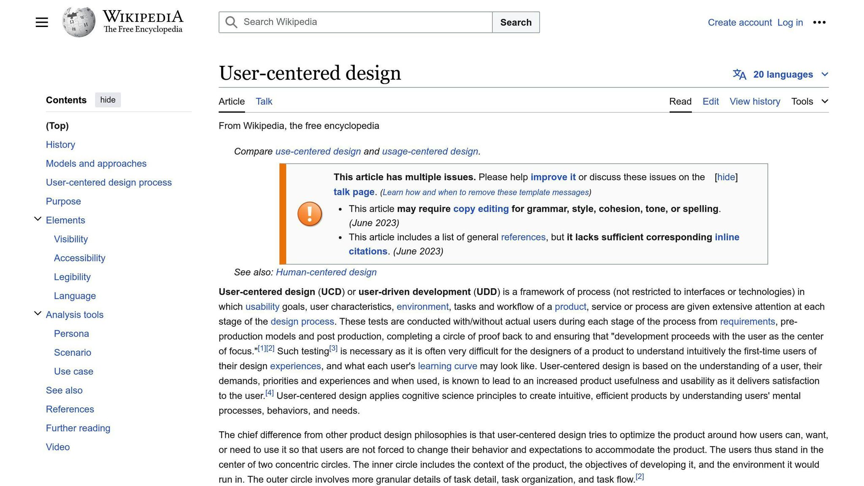Open the hamburger main menu
The width and height of the screenshot is (864, 486).
click(42, 22)
